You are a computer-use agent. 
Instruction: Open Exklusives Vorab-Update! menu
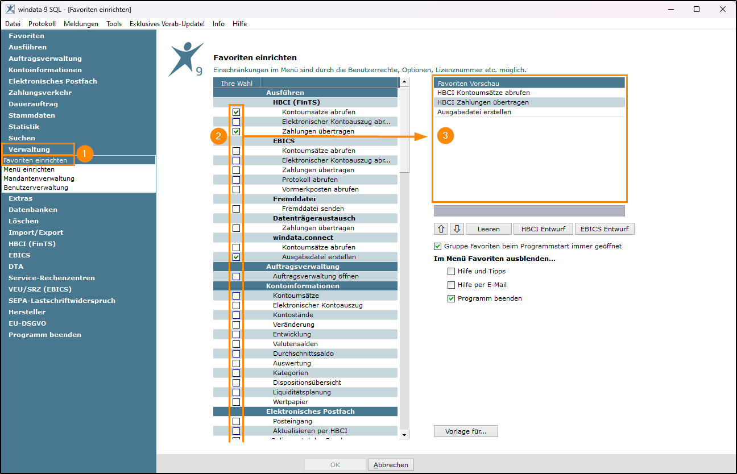[x=167, y=24]
